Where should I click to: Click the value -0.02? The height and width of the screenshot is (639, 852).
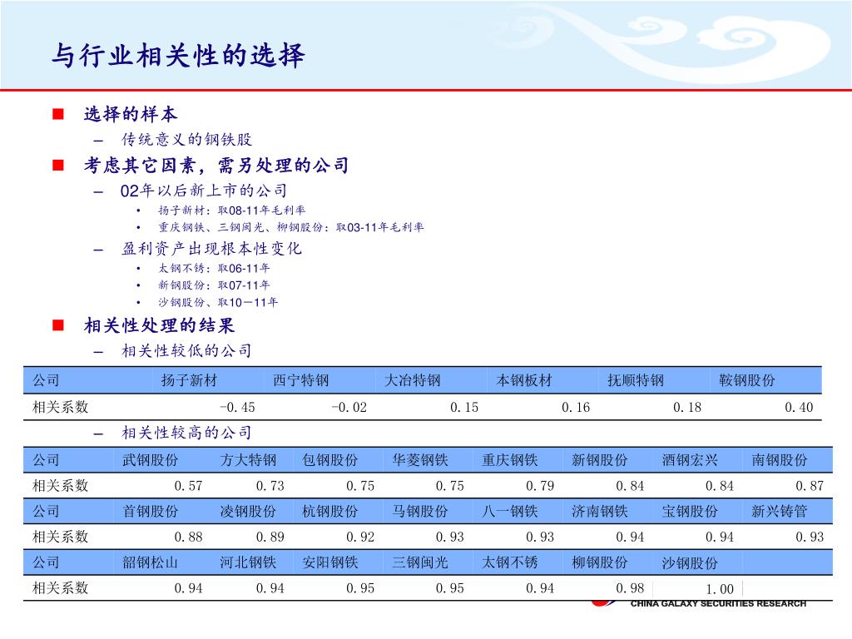pos(349,407)
